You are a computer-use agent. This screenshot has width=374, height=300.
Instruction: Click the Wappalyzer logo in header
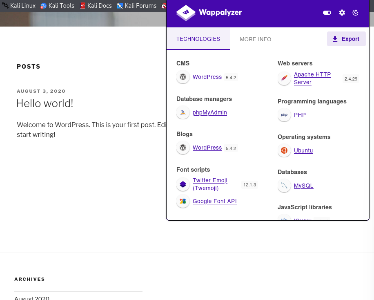click(x=209, y=13)
